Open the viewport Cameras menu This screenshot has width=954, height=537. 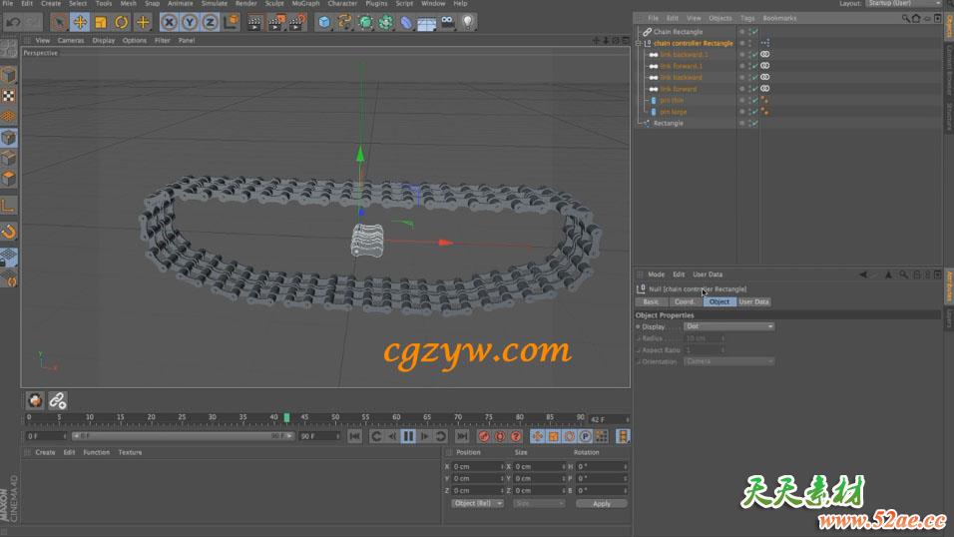point(71,41)
